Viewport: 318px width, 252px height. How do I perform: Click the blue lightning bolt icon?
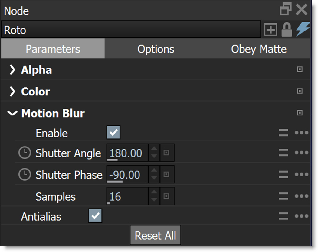tap(303, 30)
